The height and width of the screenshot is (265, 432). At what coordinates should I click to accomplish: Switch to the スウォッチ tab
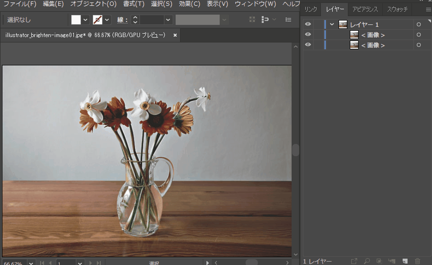click(397, 9)
